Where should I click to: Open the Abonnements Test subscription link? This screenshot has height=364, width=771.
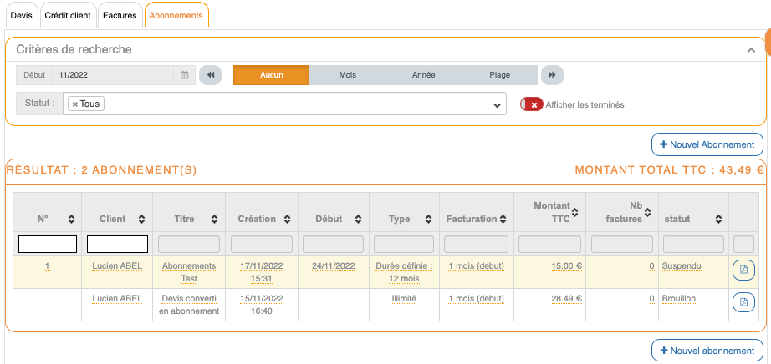[x=188, y=271]
